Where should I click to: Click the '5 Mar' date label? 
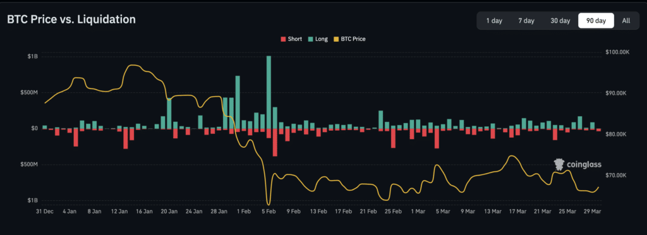tap(443, 211)
